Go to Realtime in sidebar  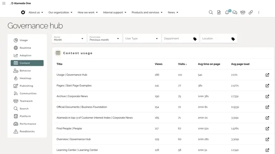tap(27, 48)
